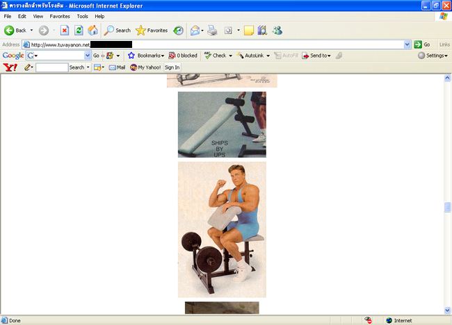Click the Print icon
Screen dimensions: 452x325
(212, 30)
